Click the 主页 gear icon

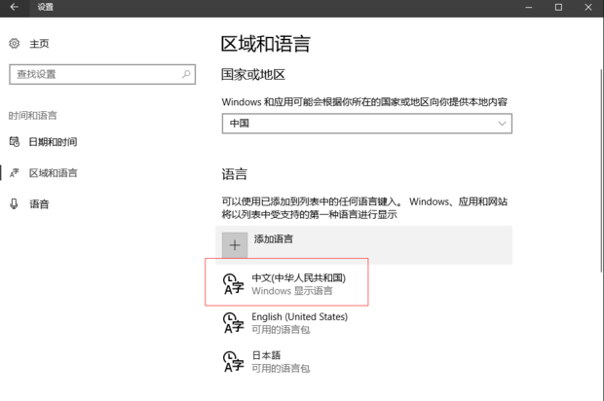click(15, 44)
